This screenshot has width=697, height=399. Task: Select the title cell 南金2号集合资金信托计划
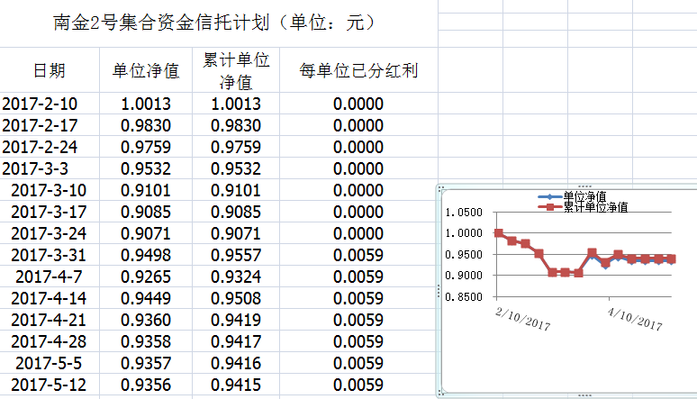coord(216,23)
